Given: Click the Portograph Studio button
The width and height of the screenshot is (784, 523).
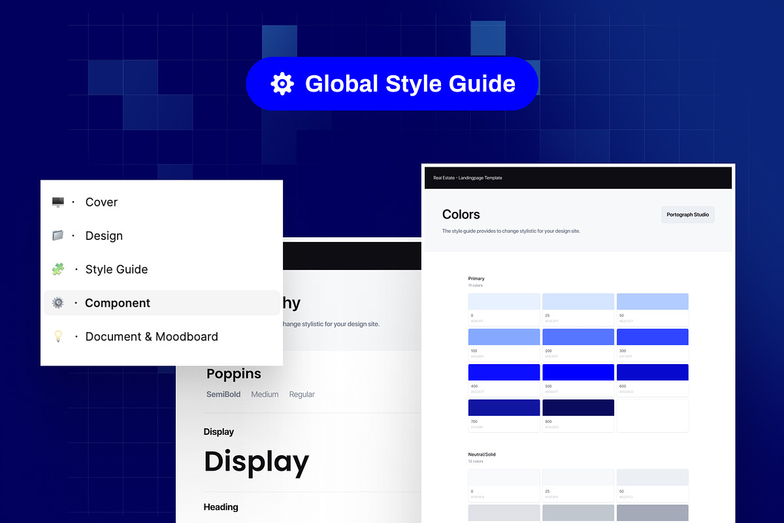Looking at the screenshot, I should 688,214.
